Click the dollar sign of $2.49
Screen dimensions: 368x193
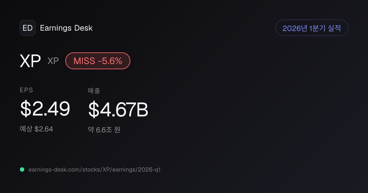(25, 109)
